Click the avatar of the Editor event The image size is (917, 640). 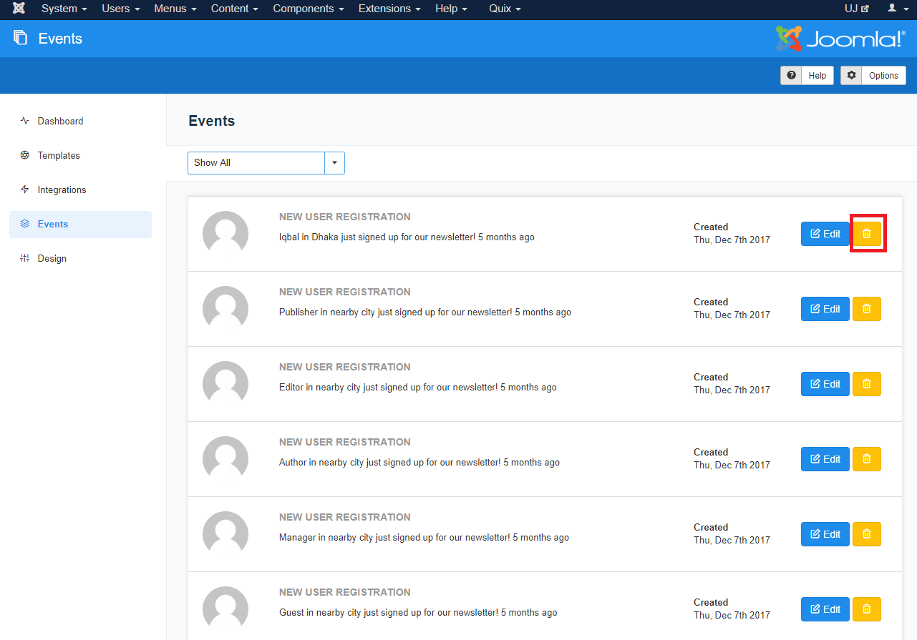(x=225, y=384)
